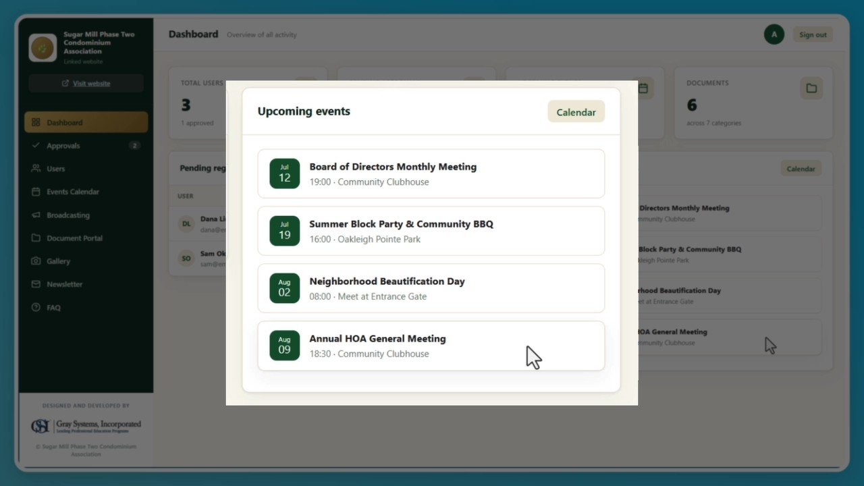The height and width of the screenshot is (486, 864).
Task: Click the USER column header
Action: pyautogui.click(x=186, y=196)
